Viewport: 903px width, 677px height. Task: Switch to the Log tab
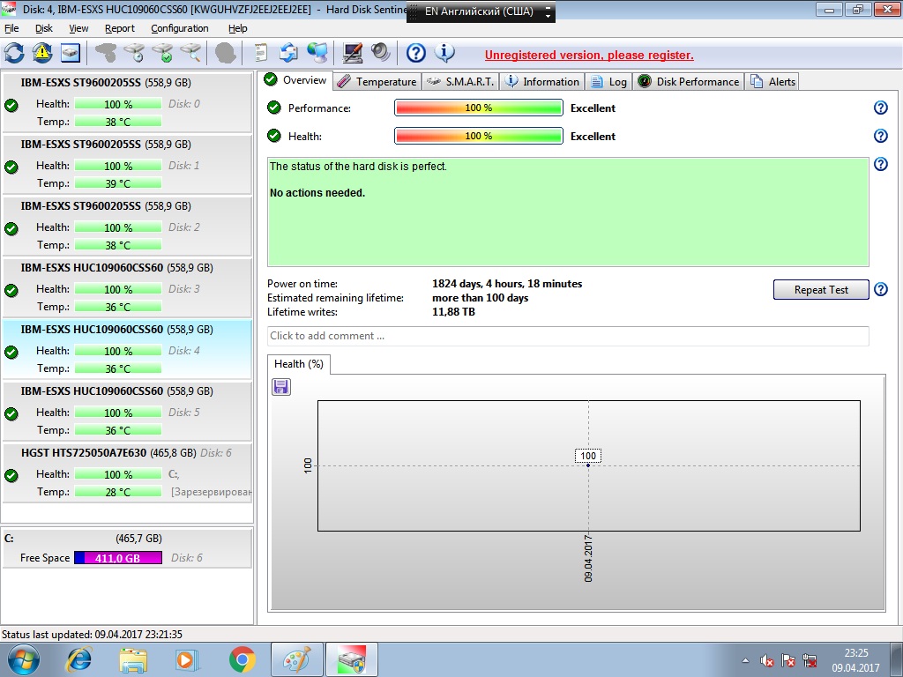click(x=608, y=82)
